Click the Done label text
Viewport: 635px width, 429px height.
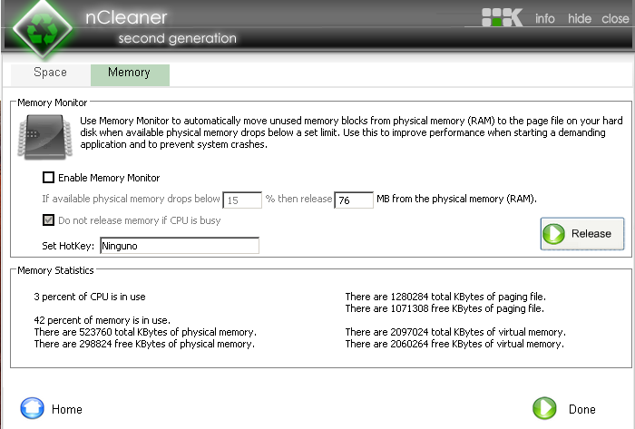(x=582, y=409)
